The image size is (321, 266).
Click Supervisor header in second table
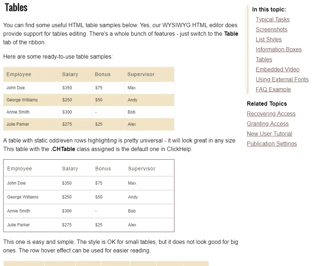(142, 169)
